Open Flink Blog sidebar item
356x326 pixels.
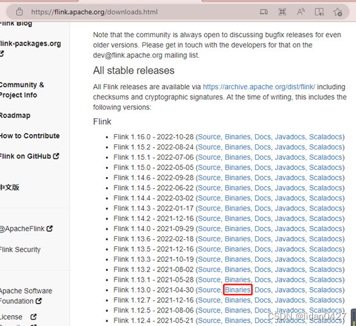16,23
